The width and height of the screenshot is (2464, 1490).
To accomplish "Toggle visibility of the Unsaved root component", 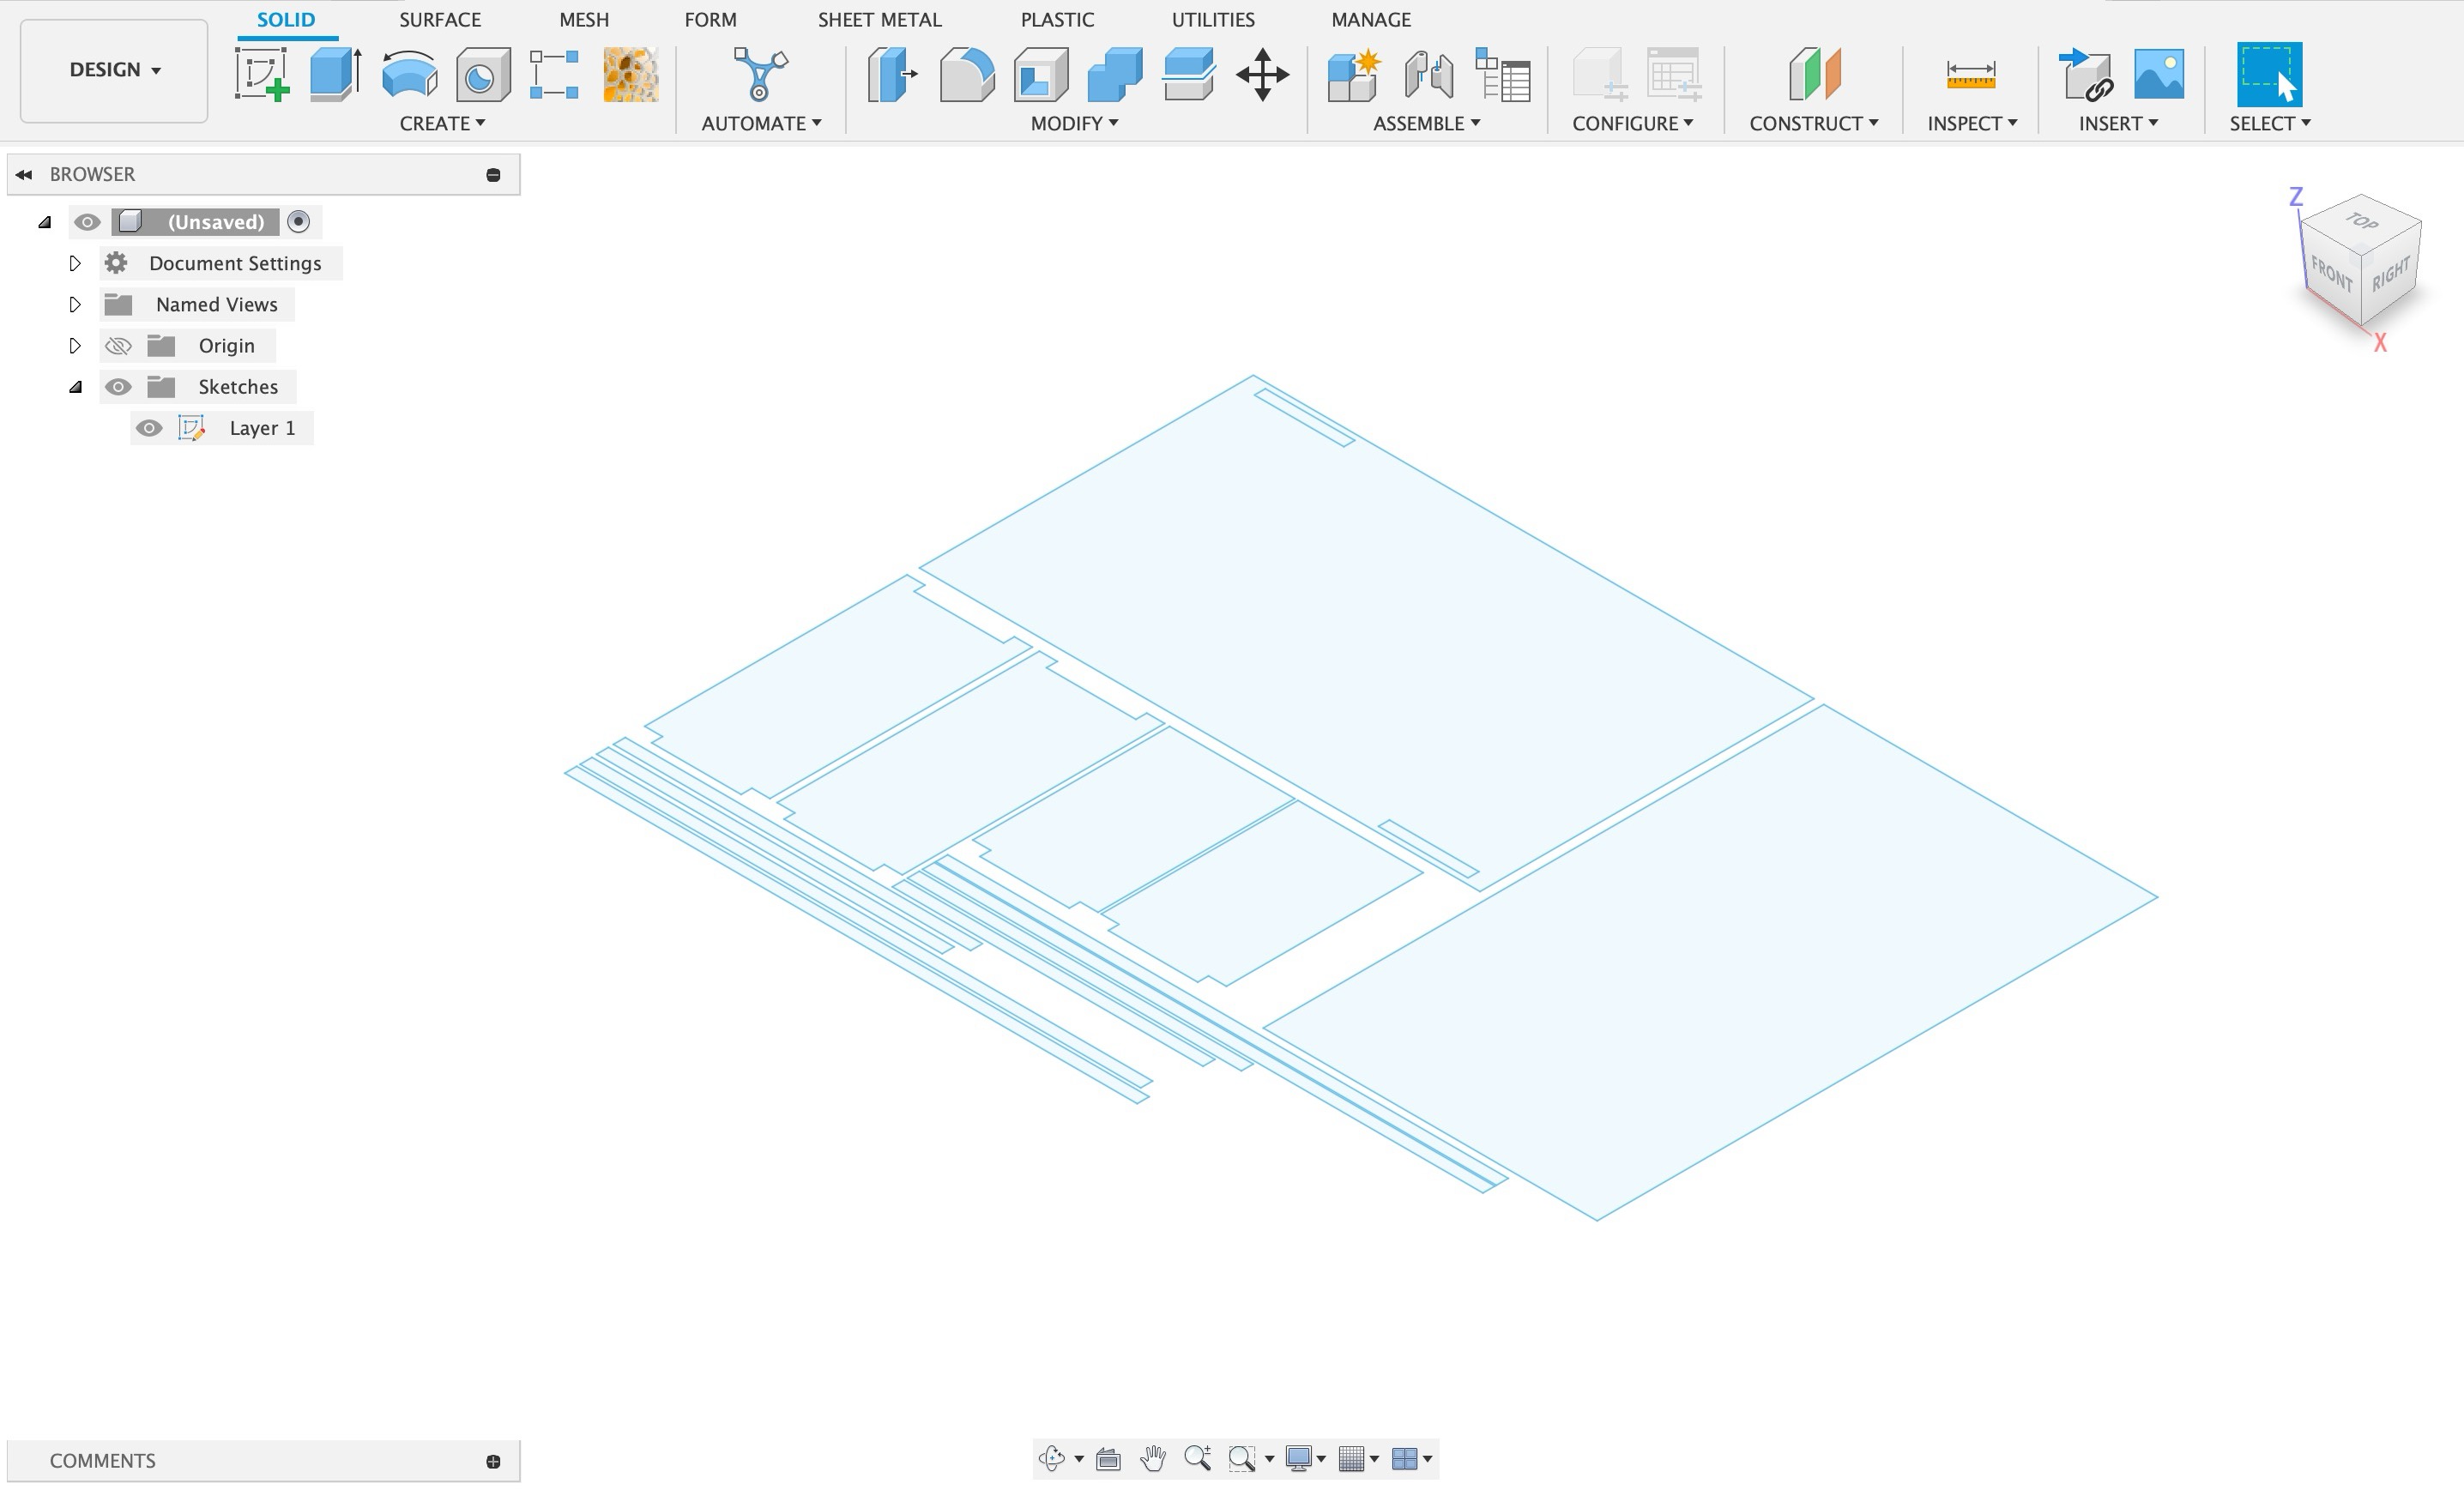I will (87, 222).
